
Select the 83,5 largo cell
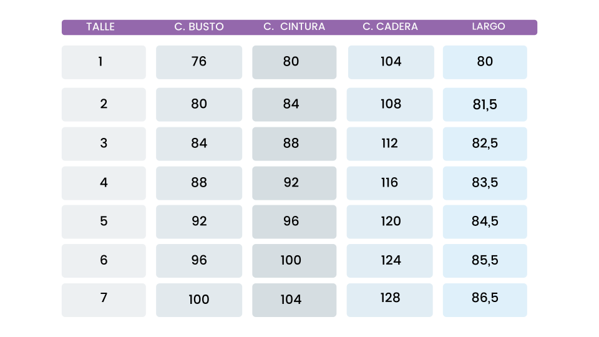pyautogui.click(x=485, y=183)
